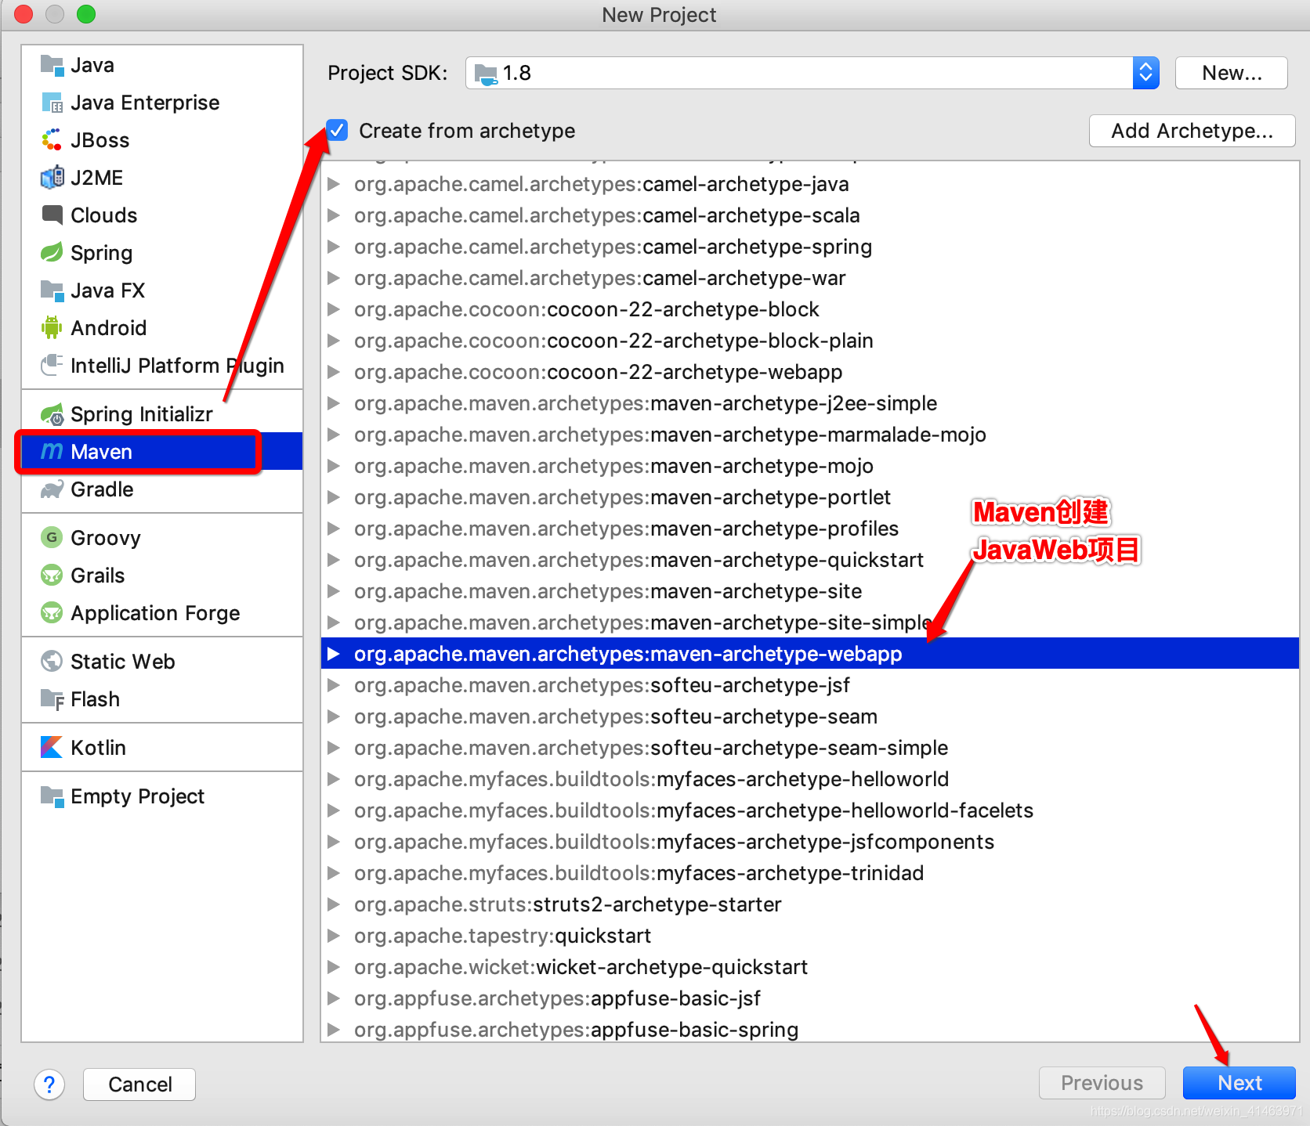Viewport: 1310px width, 1126px height.
Task: Select the Static Web globe icon
Action: (x=52, y=662)
